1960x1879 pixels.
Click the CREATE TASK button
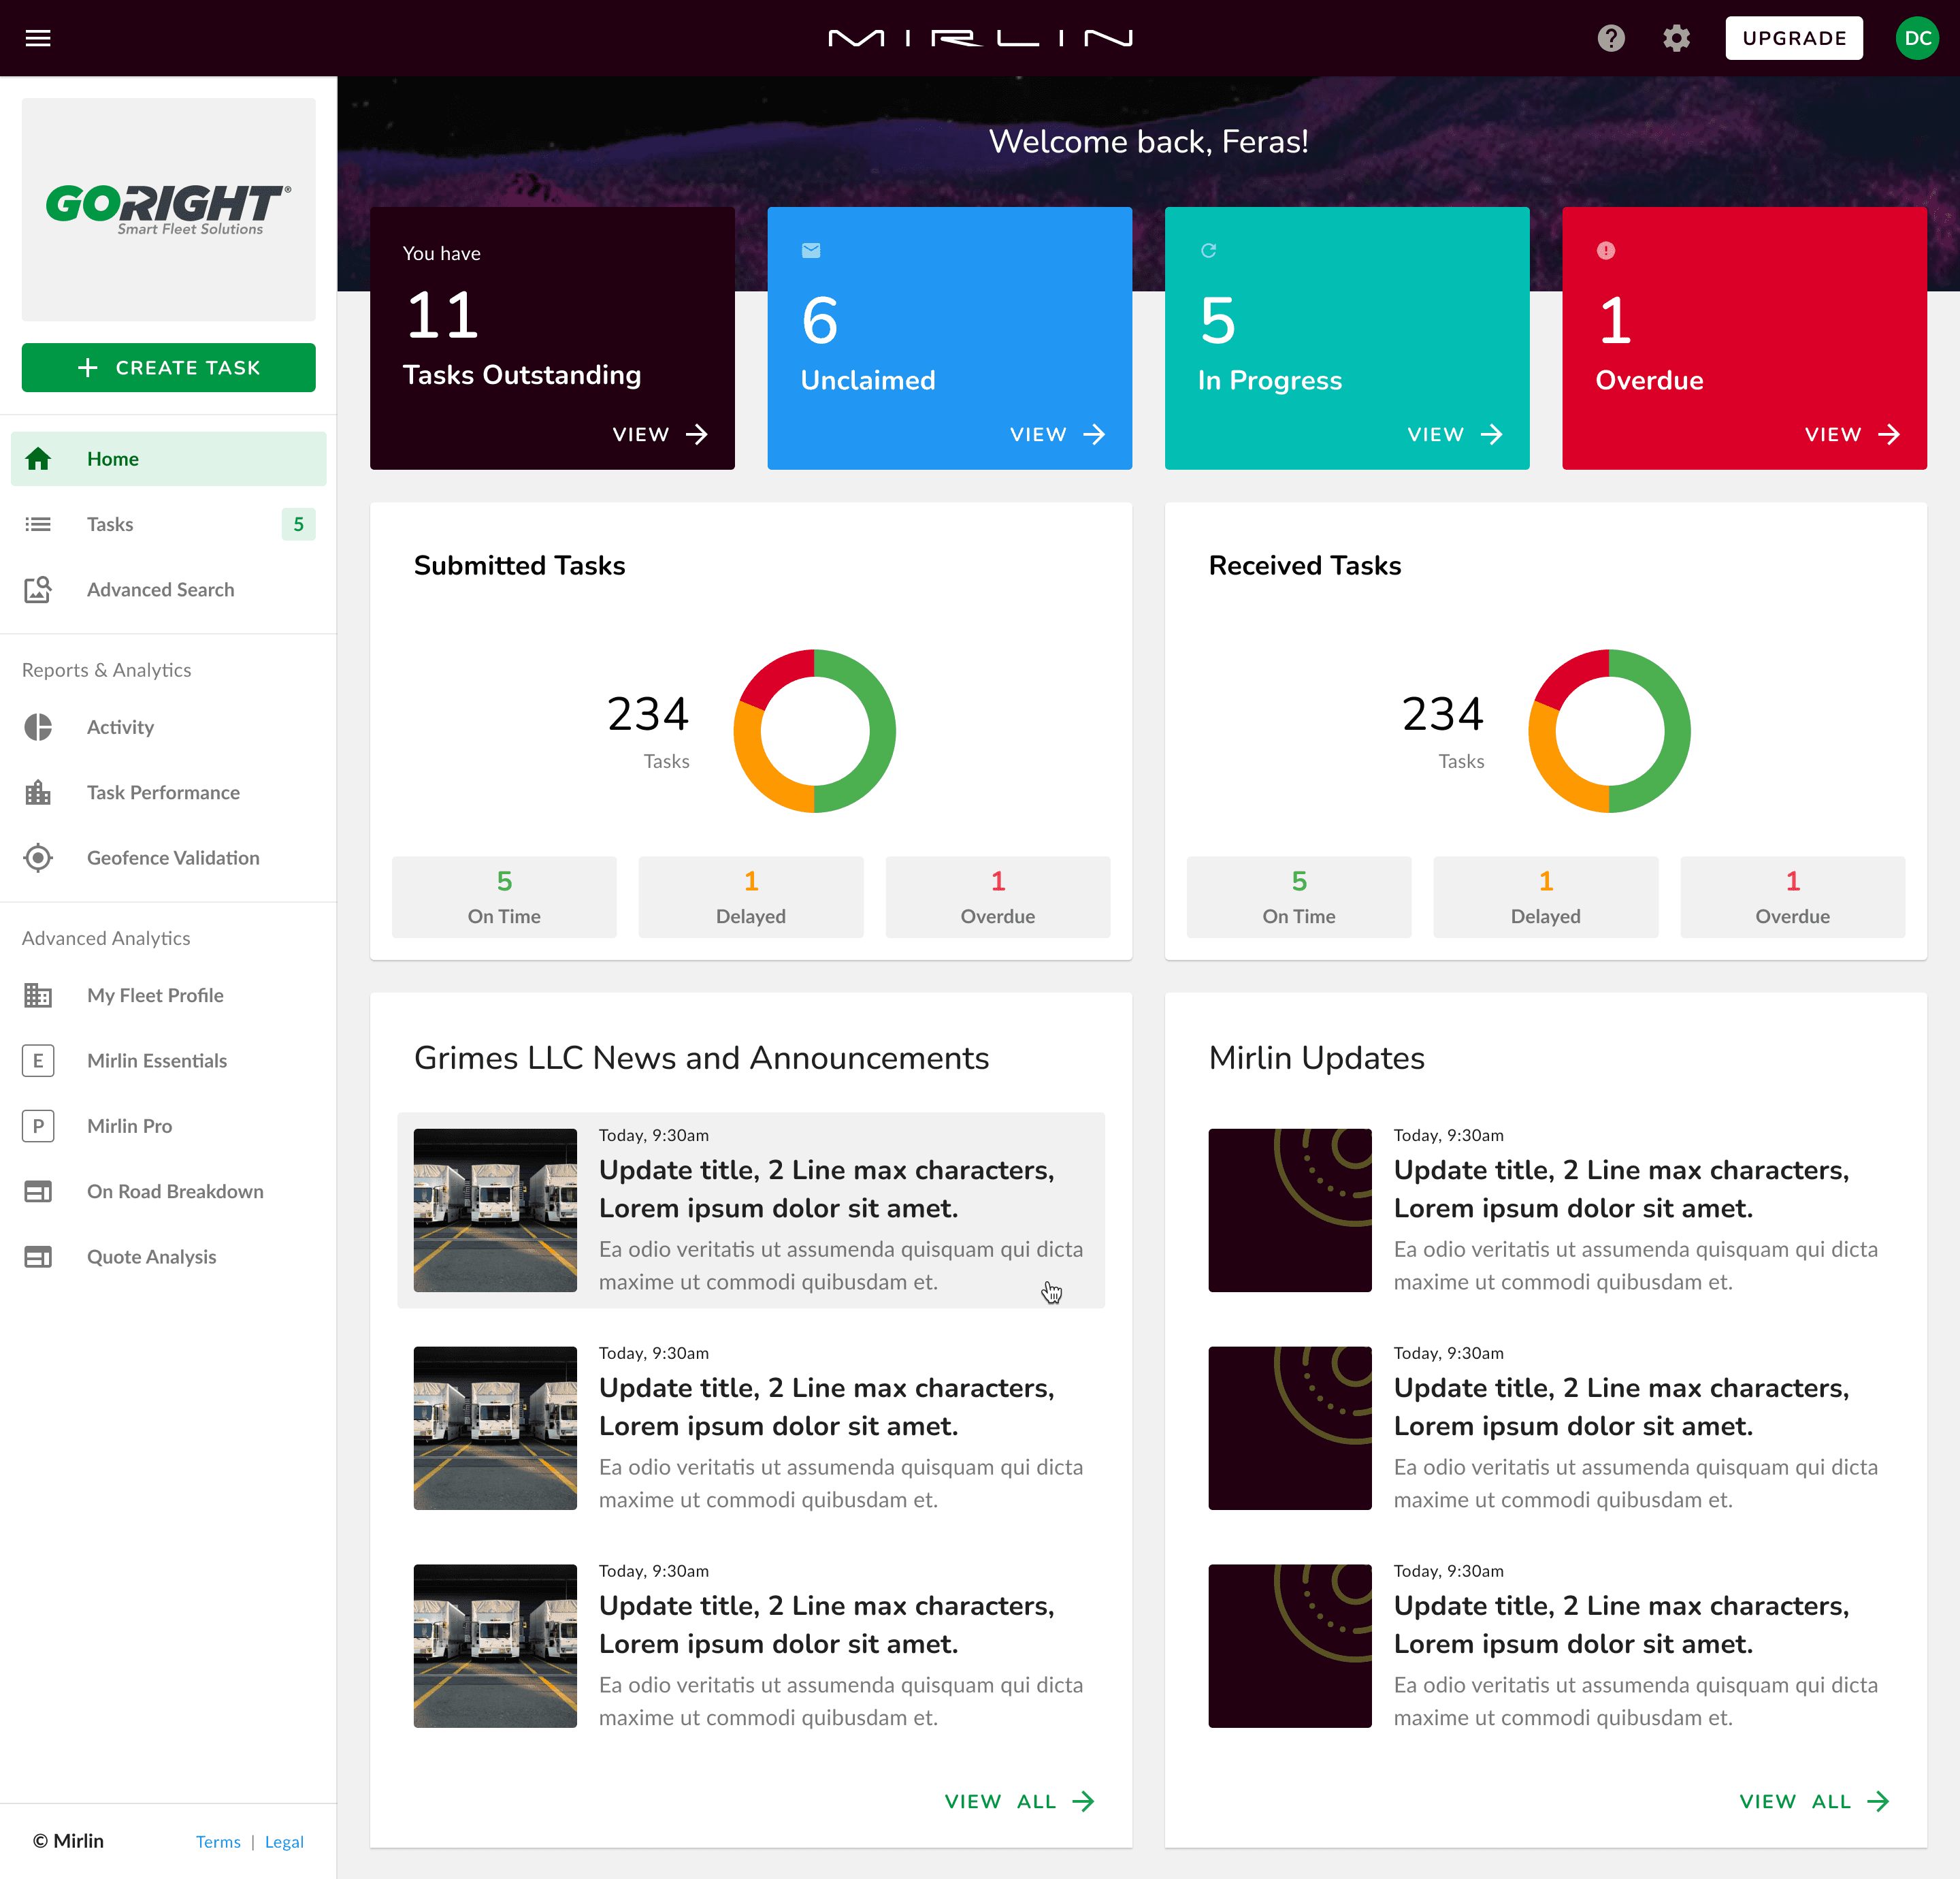coord(169,367)
